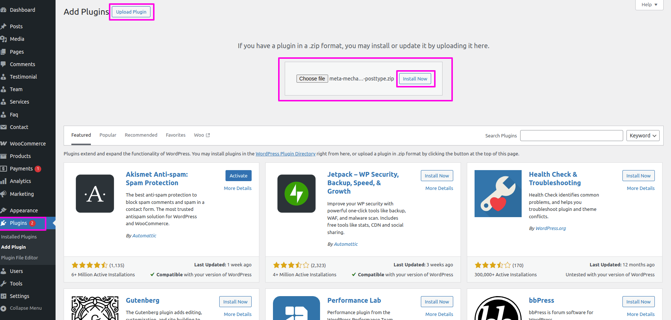Click the Tools wrench icon
This screenshot has height=320, width=671.
3,284
